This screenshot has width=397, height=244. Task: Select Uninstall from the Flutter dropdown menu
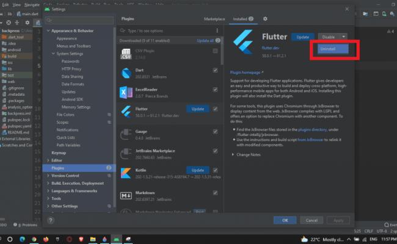click(333, 49)
